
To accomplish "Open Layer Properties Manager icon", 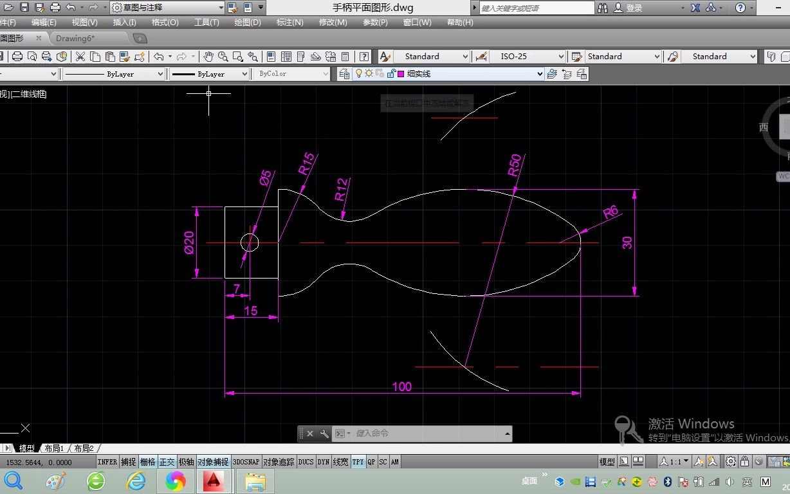I will pyautogui.click(x=345, y=74).
